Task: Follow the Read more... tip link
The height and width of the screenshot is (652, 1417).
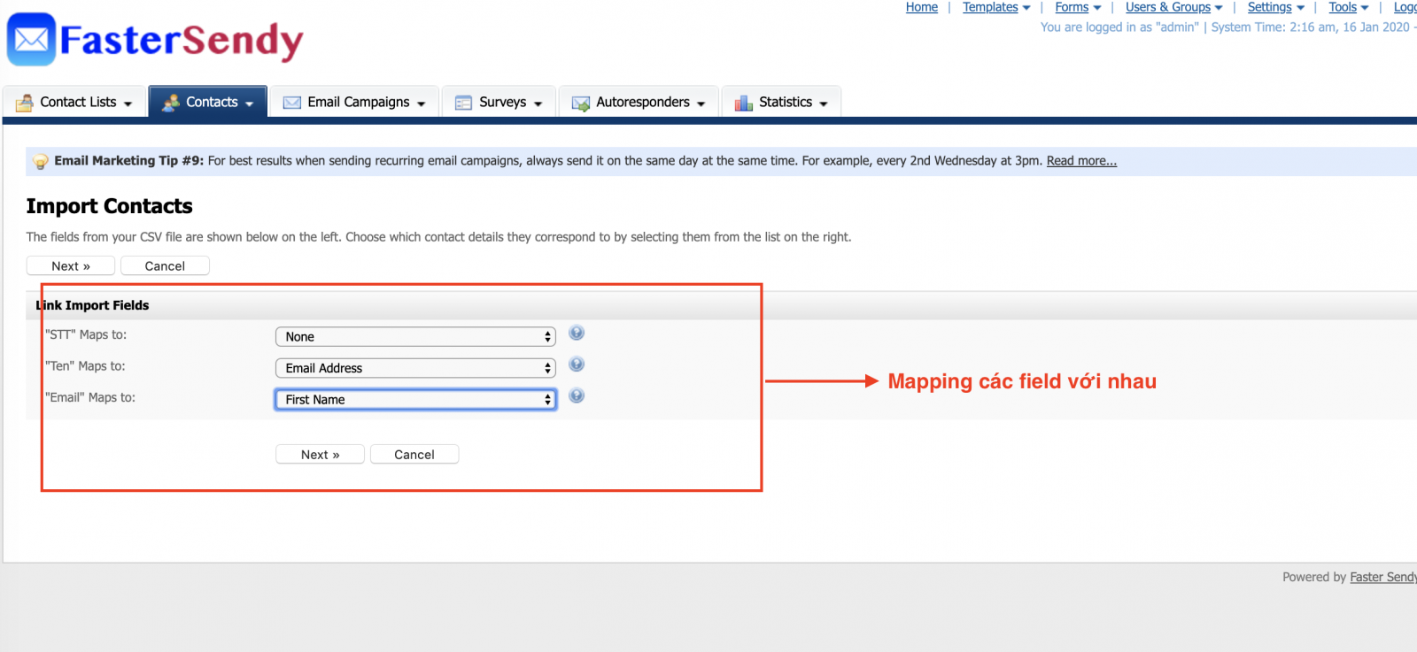Action: (x=1081, y=161)
